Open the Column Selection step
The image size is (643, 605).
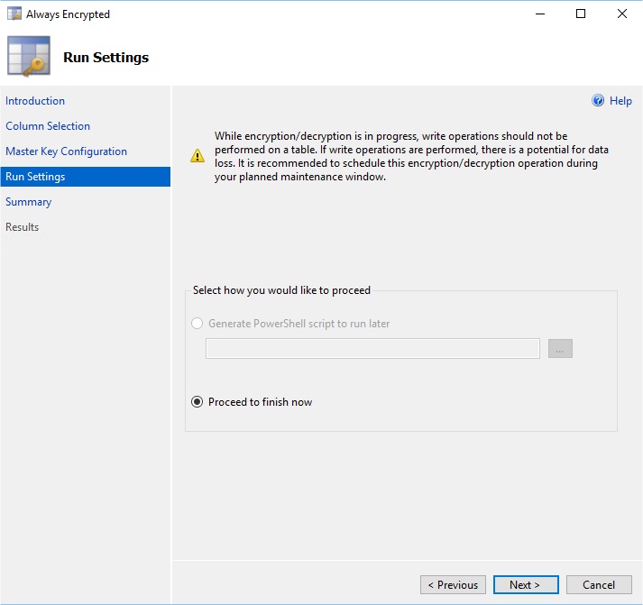coord(48,126)
